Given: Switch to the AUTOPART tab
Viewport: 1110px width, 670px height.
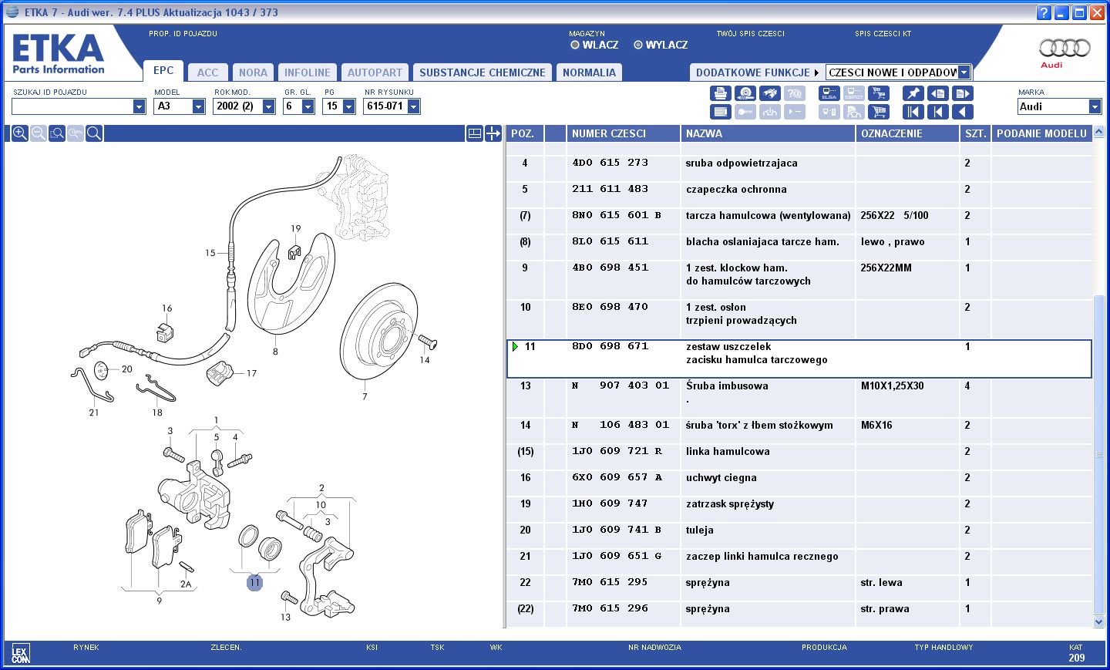Looking at the screenshot, I should tap(375, 72).
